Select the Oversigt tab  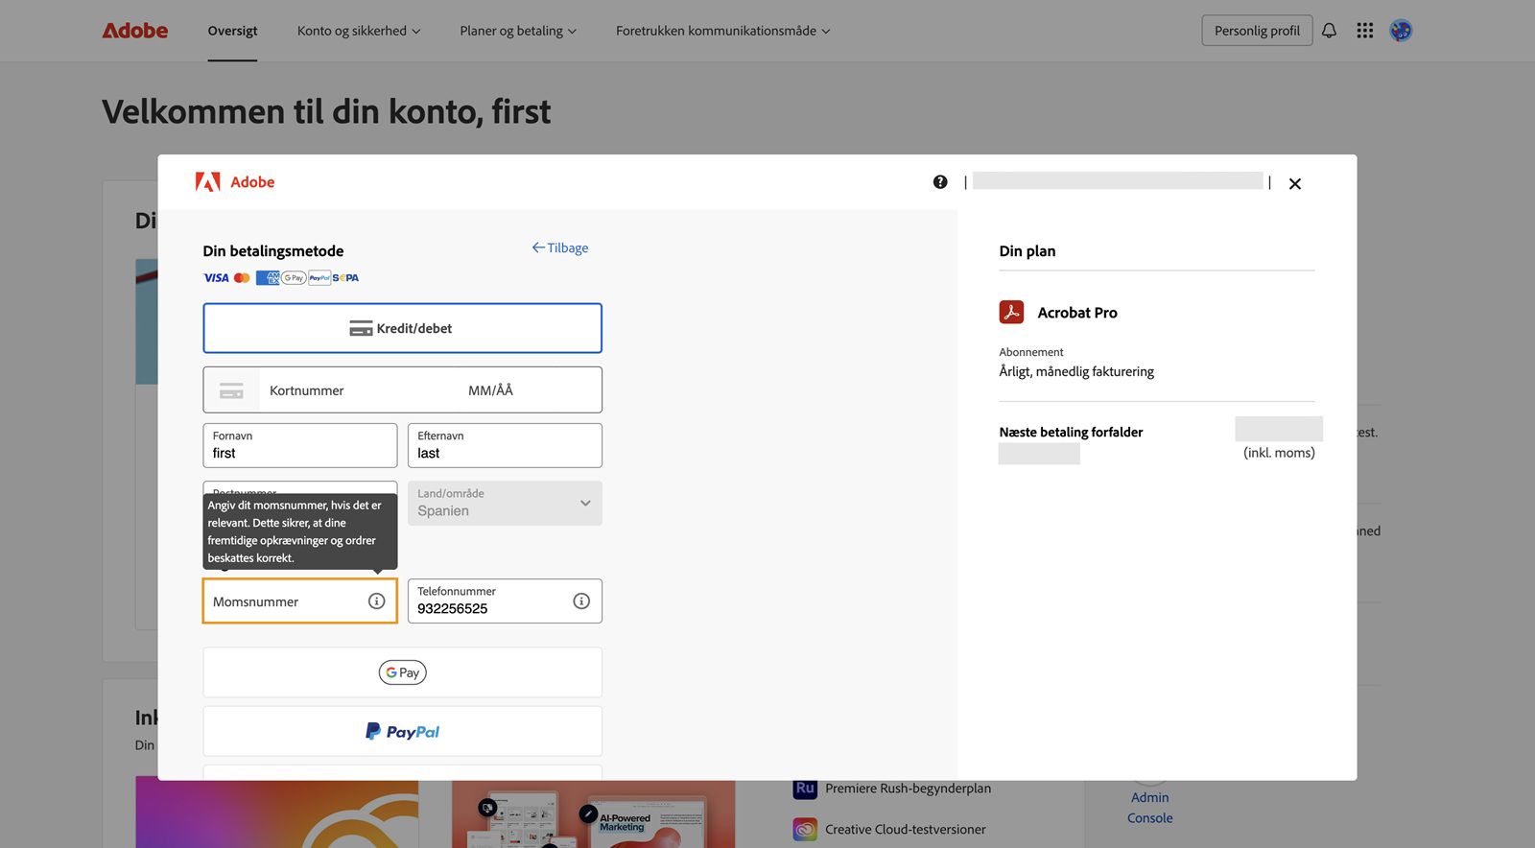(232, 31)
